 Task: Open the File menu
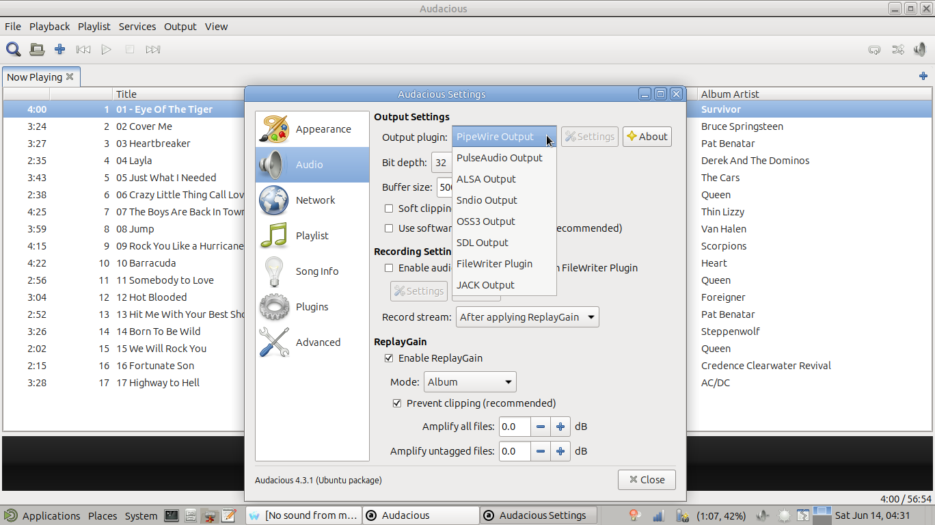click(13, 27)
